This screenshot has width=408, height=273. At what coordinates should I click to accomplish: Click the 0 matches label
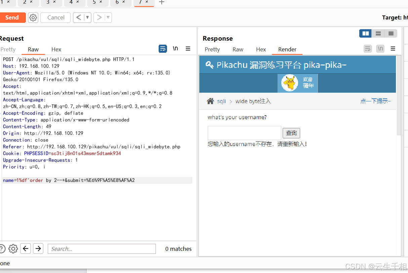[178, 249]
